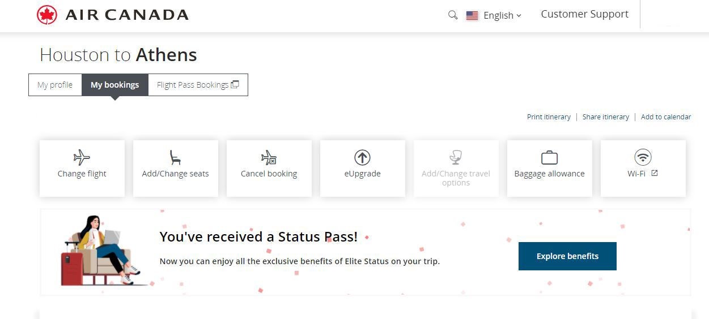709x319 pixels.
Task: Open the Flight Pass Bookings tab
Action: [197, 85]
